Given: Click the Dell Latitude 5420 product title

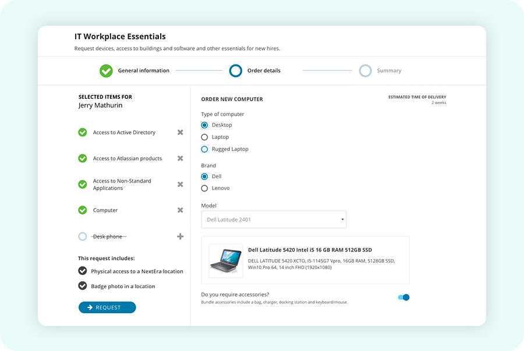Looking at the screenshot, I should click(310, 250).
